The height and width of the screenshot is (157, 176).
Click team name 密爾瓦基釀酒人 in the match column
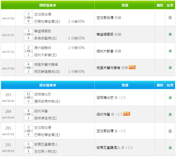(46, 144)
